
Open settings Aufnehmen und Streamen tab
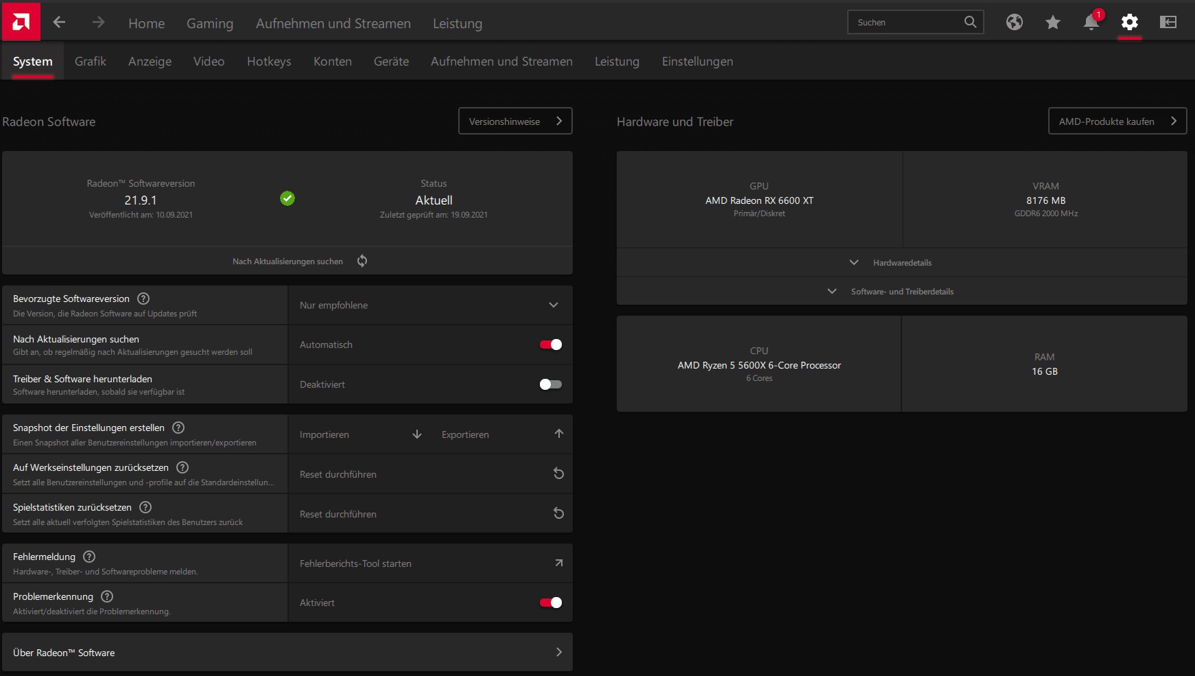click(x=501, y=61)
